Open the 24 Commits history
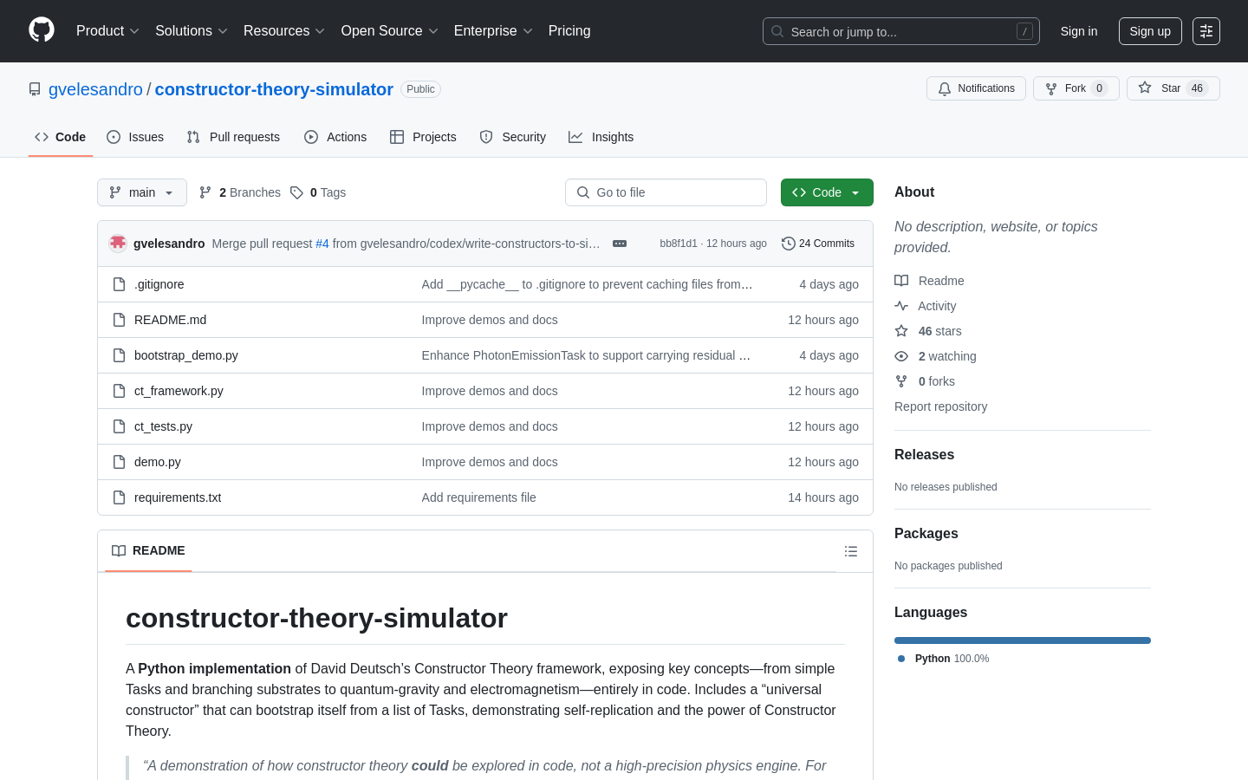The image size is (1248, 780). pos(818,244)
